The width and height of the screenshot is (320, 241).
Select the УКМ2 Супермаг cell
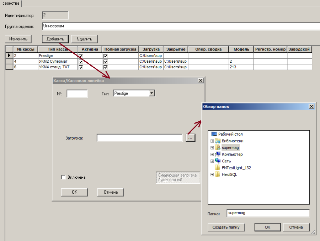[x=58, y=61]
